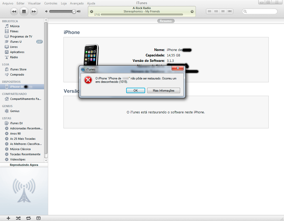This screenshot has width=284, height=221.
Task: Click the red error icon in dialog
Action: pyautogui.click(x=88, y=80)
